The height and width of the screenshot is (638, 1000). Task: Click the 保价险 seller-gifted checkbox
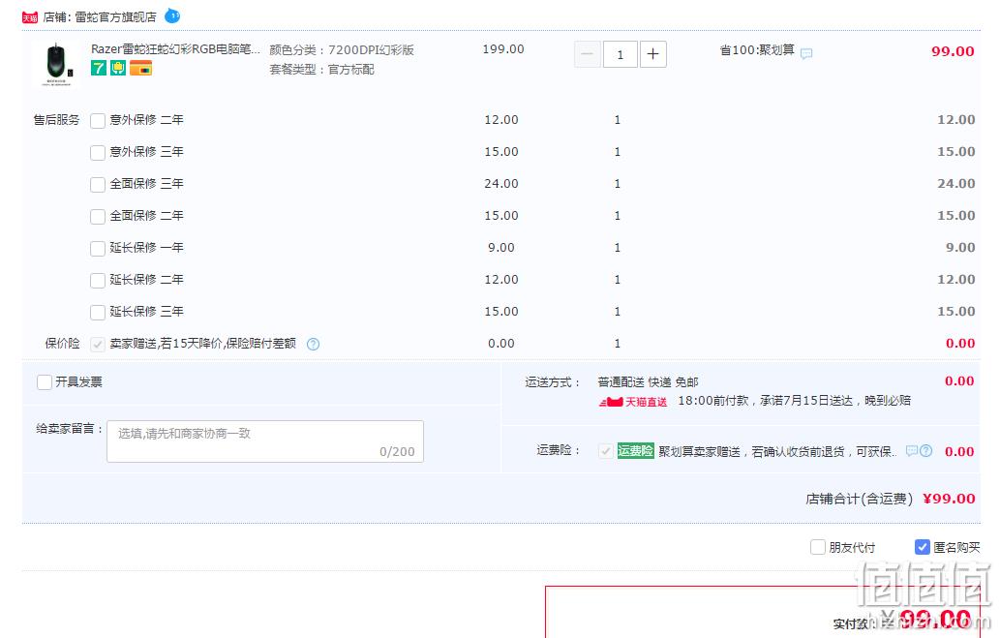pos(98,344)
